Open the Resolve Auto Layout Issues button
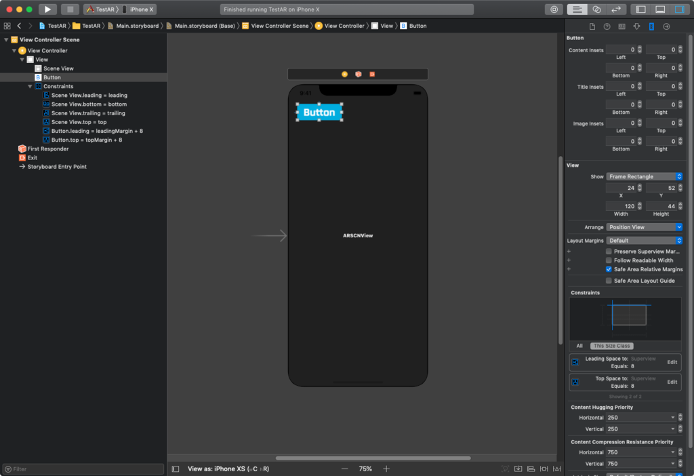This screenshot has width=694, height=476. click(557, 469)
